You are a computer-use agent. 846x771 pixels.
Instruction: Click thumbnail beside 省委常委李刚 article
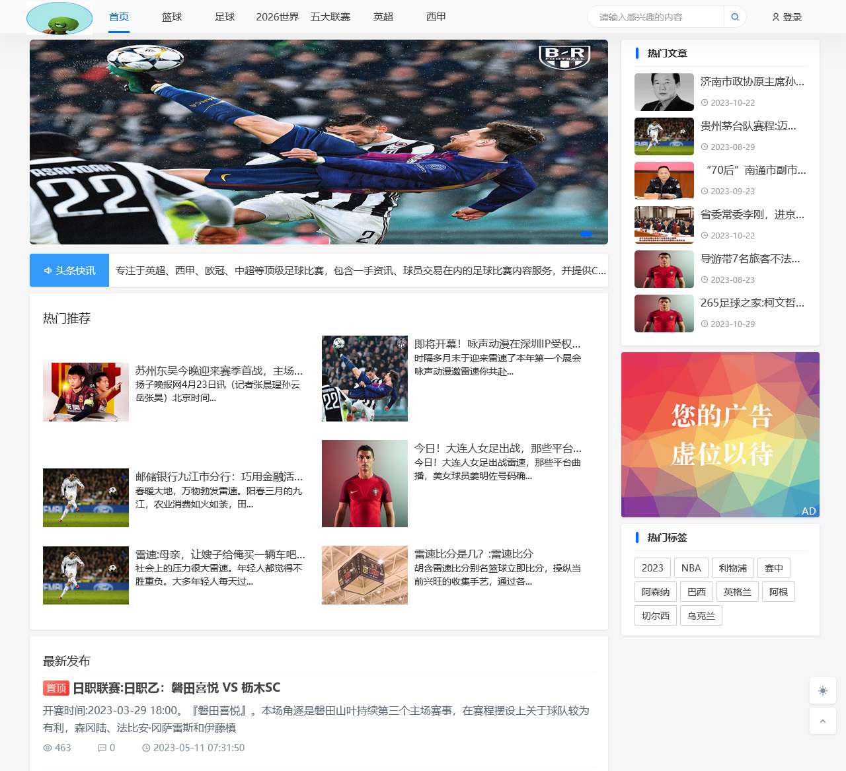click(x=664, y=225)
